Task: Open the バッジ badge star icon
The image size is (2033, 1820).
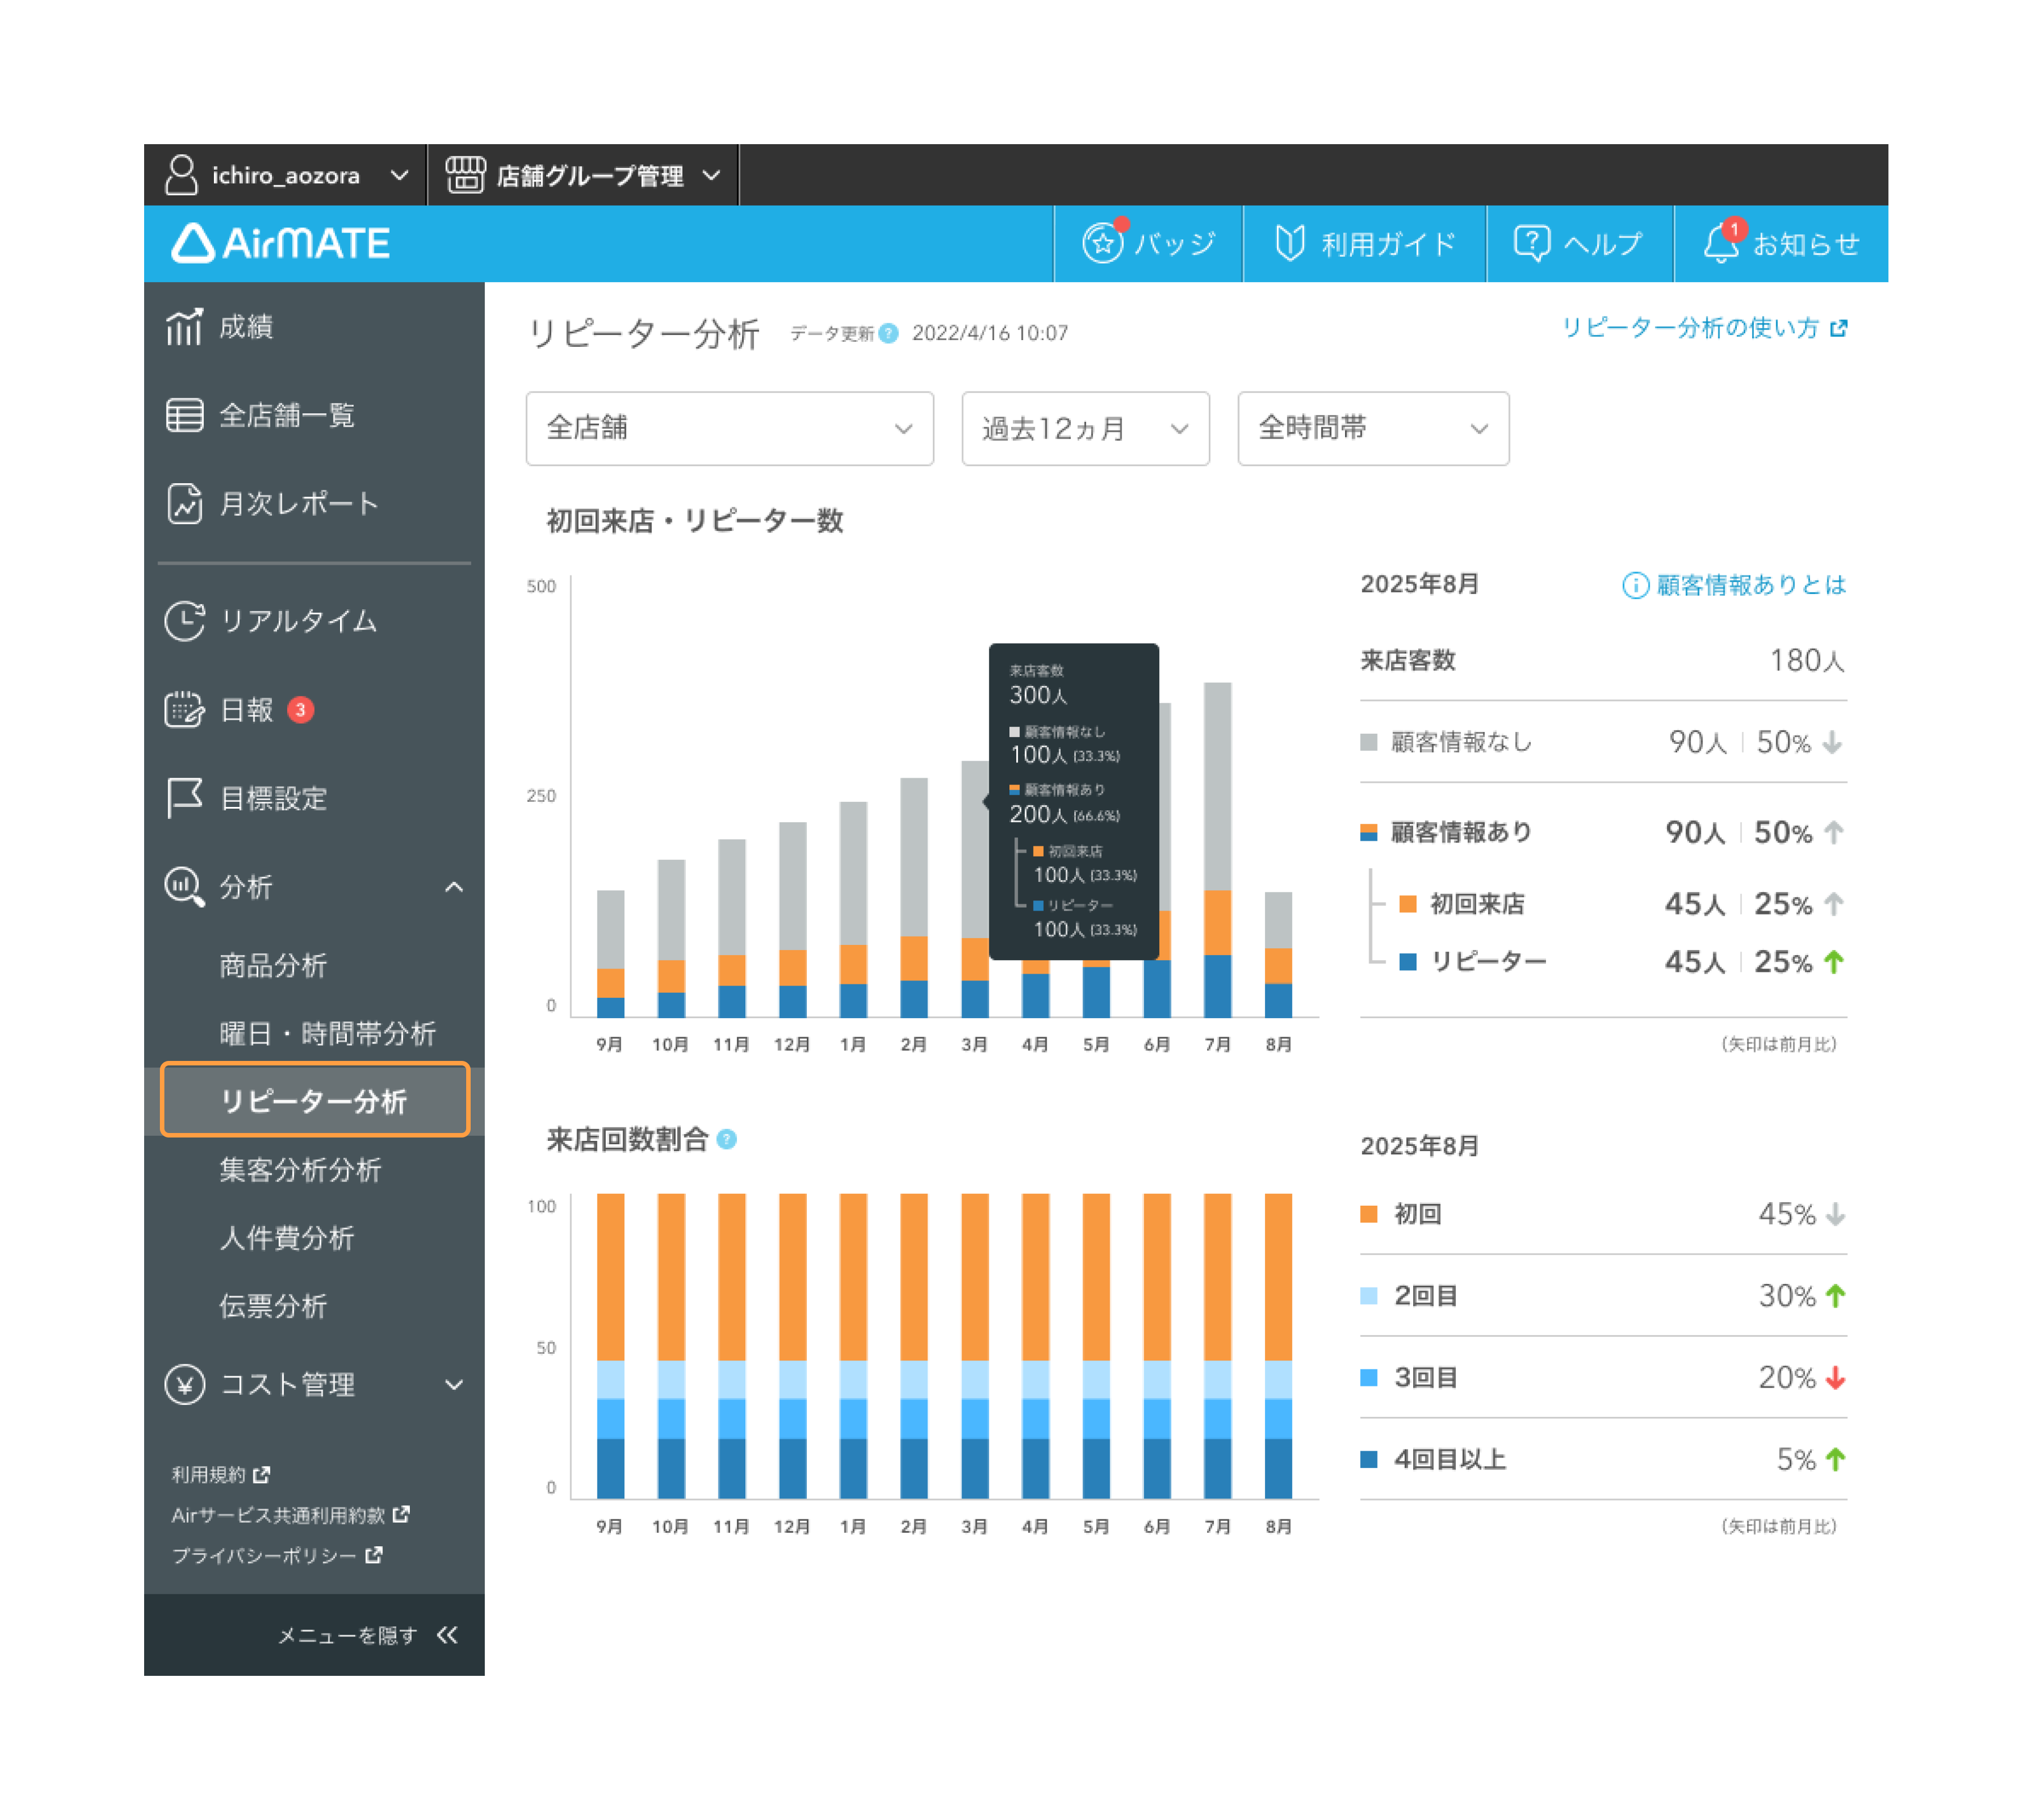Action: pyautogui.click(x=1103, y=243)
